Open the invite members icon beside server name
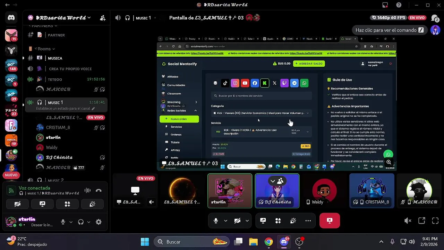This screenshot has height=250, width=444. 103,18
